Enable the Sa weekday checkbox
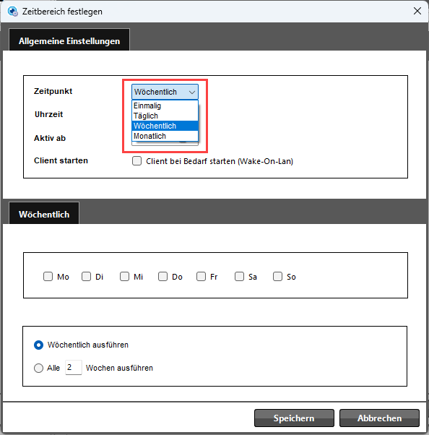This screenshot has width=429, height=435. (x=239, y=276)
